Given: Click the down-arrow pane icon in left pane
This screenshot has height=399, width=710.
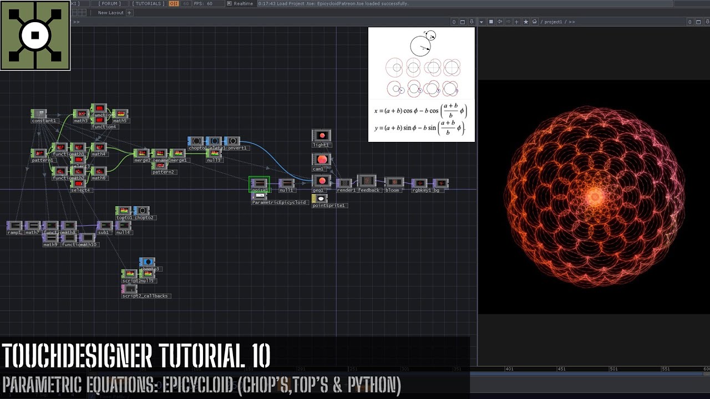Looking at the screenshot, I should [x=471, y=22].
